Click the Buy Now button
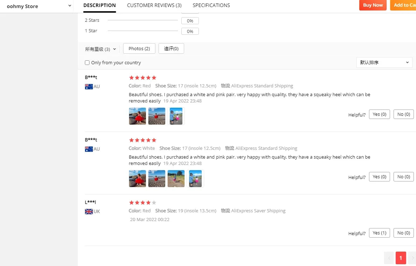The height and width of the screenshot is (266, 416). click(x=373, y=5)
